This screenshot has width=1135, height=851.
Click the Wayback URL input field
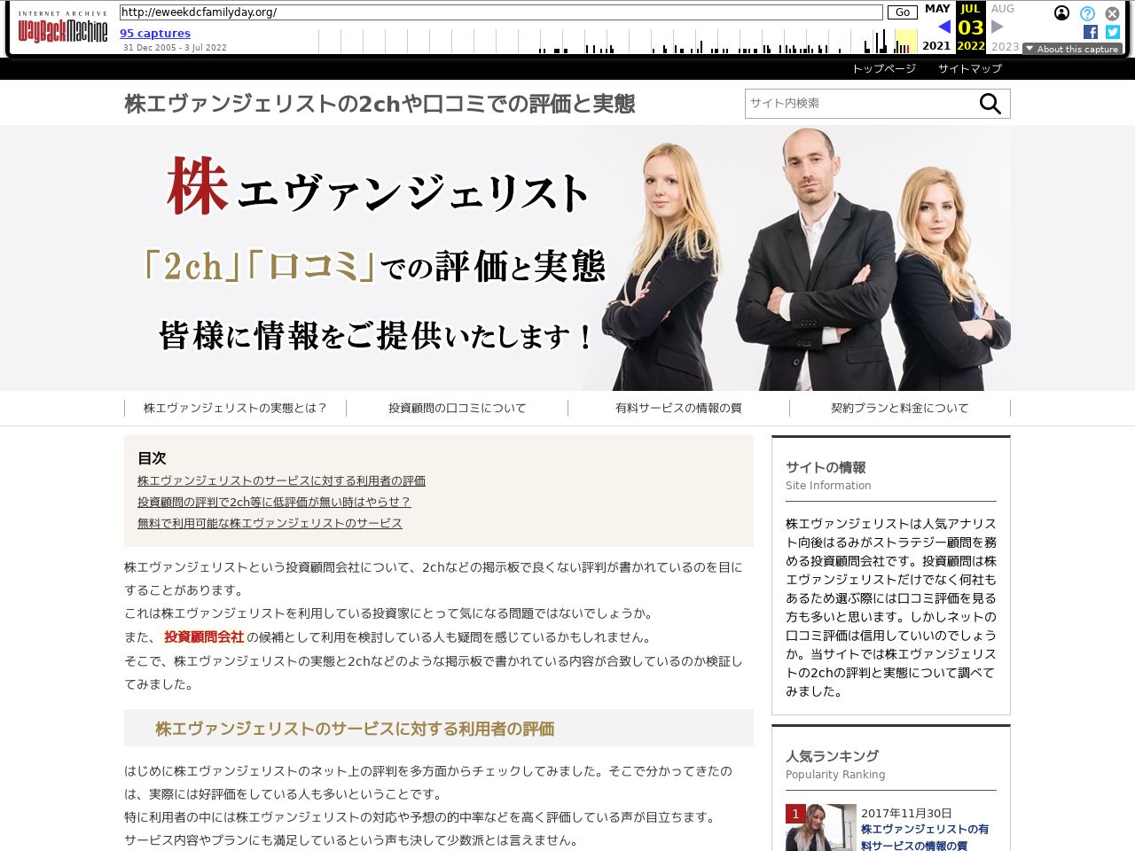[501, 12]
